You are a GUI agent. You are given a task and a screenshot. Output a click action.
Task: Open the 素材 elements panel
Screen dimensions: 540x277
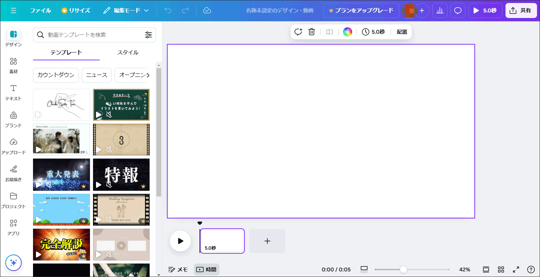click(13, 65)
